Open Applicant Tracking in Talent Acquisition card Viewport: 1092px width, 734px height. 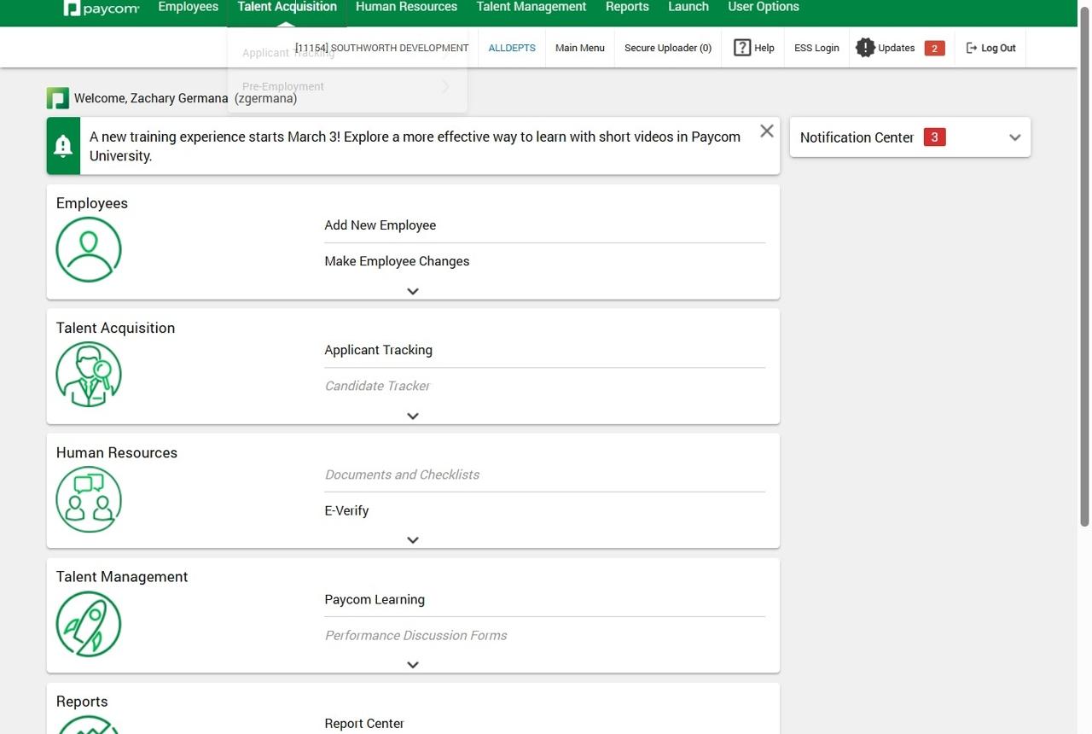(379, 350)
